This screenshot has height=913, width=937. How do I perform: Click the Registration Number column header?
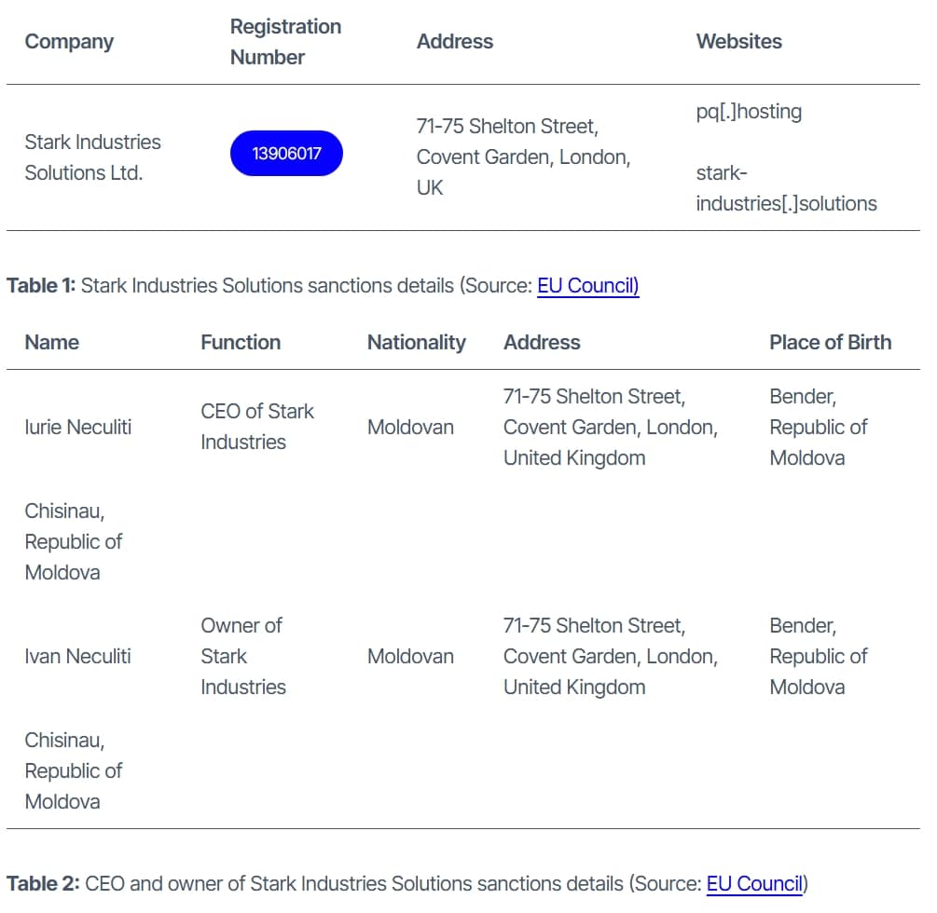pyautogui.click(x=285, y=42)
